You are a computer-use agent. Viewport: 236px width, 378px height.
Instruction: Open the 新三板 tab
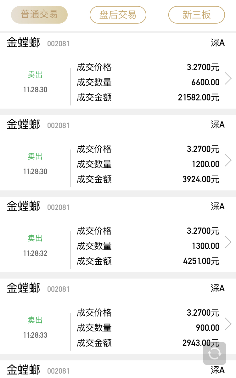click(197, 15)
